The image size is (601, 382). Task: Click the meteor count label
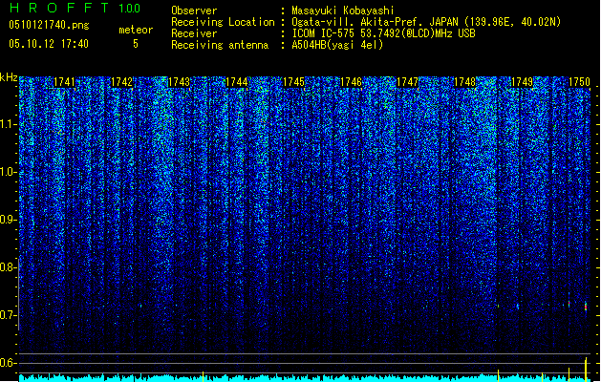pyautogui.click(x=136, y=30)
